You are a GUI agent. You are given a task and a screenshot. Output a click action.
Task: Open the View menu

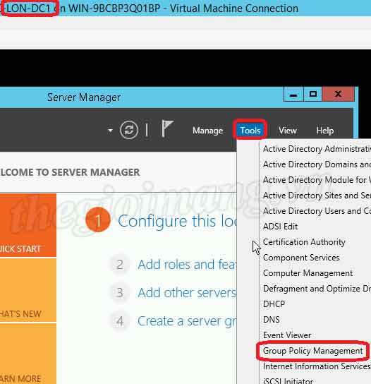(x=288, y=131)
